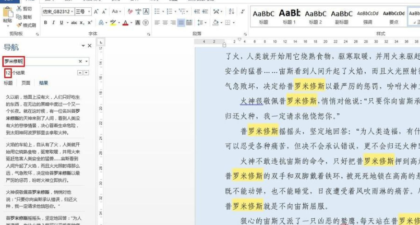Image resolution: width=420 pixels, height=225 pixels.
Task: Decrease font size with the shrink font icon
Action: coord(104,11)
